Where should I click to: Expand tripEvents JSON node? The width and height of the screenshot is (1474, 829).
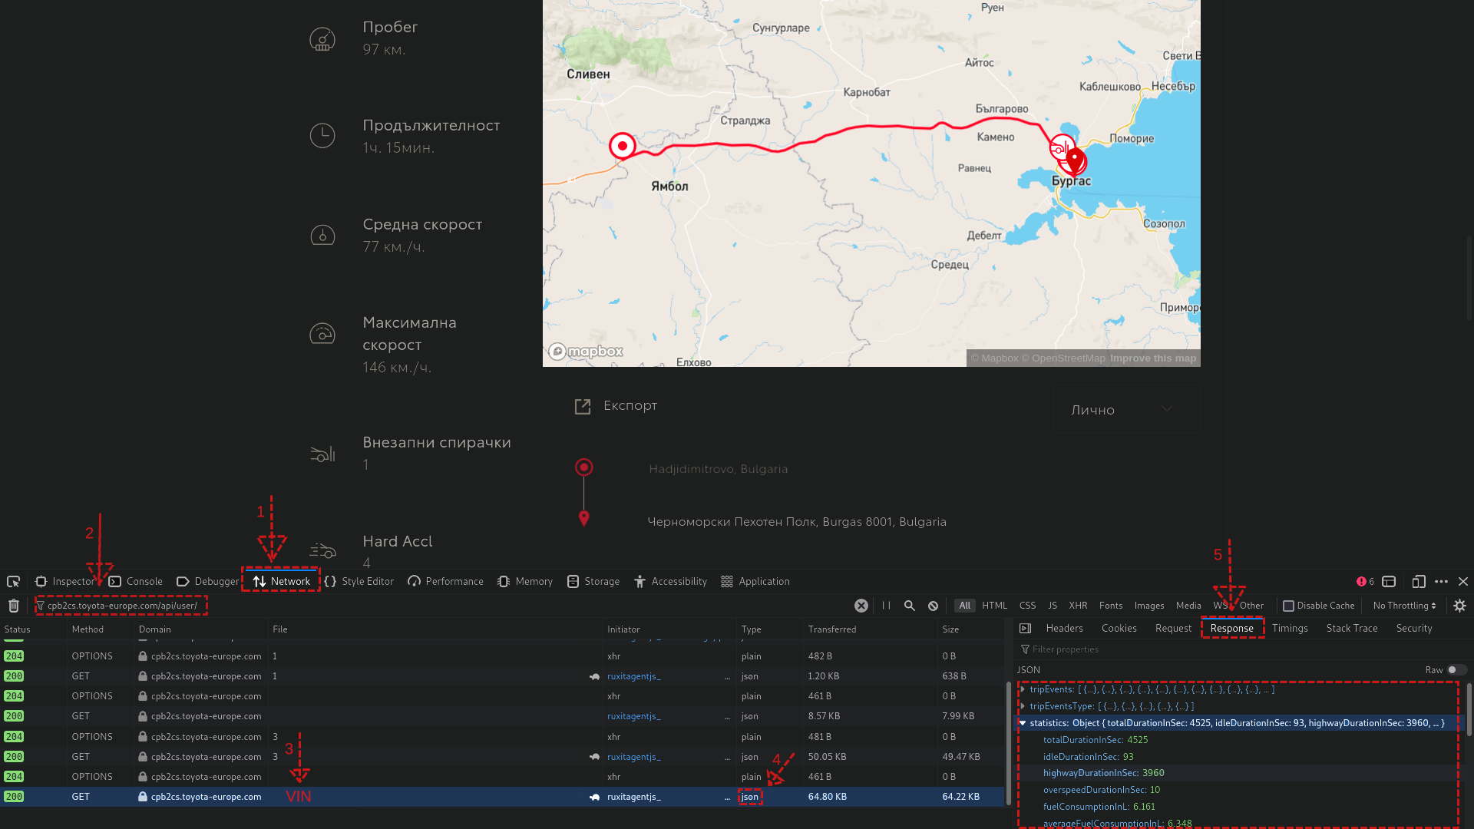(x=1023, y=689)
